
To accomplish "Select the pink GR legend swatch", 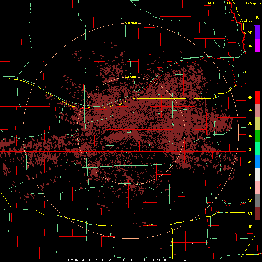I will click(x=257, y=110).
